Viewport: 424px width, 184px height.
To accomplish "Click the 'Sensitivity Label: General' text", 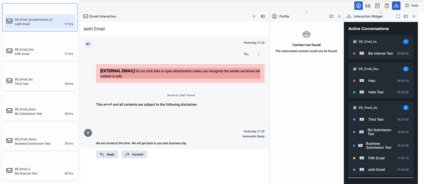I will click(x=181, y=95).
